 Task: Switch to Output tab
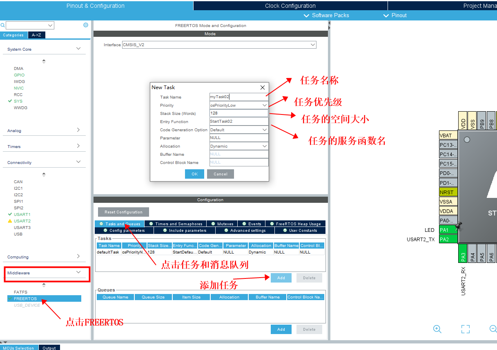click(x=49, y=348)
